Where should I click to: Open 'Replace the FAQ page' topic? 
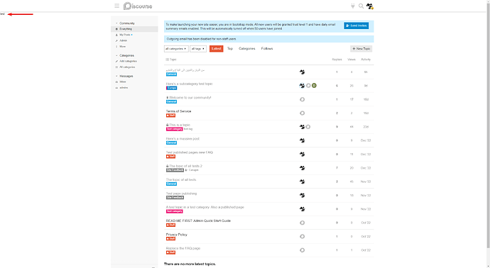pyautogui.click(x=183, y=248)
